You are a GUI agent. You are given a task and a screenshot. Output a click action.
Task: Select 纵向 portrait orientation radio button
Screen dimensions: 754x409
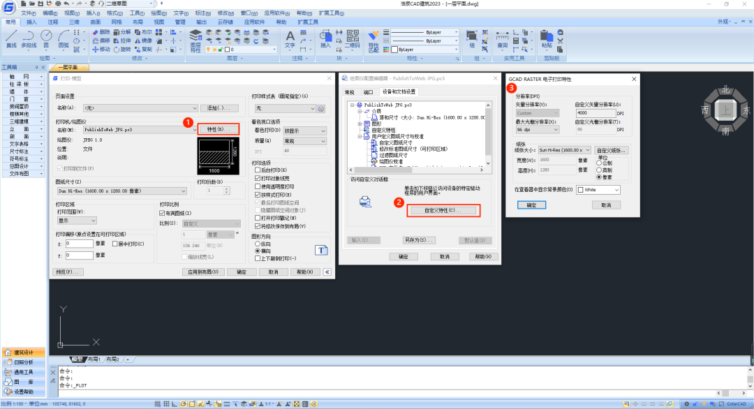(258, 244)
